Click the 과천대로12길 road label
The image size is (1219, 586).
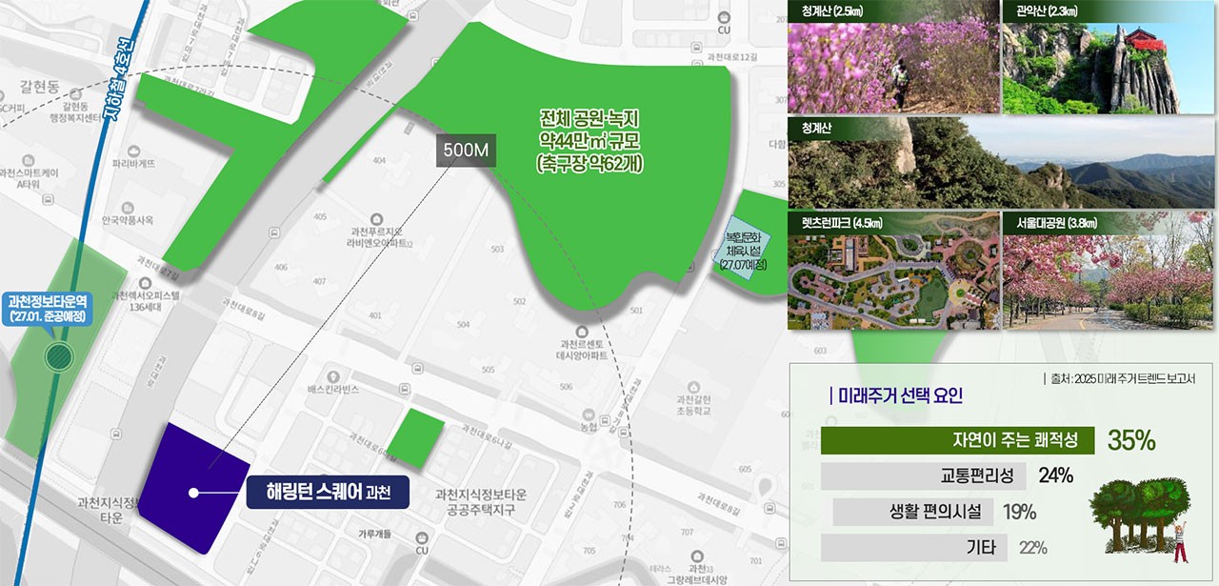pyautogui.click(x=732, y=59)
